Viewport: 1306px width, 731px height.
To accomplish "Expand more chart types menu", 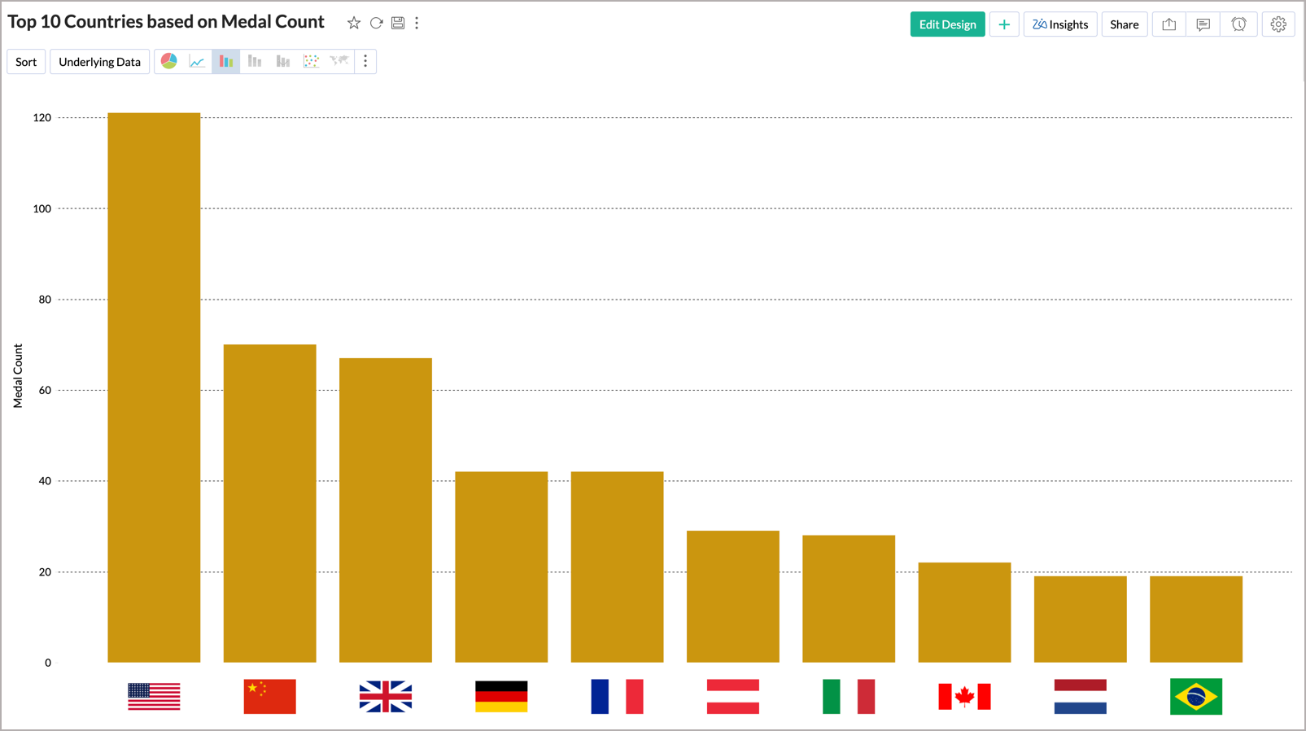I will [365, 61].
